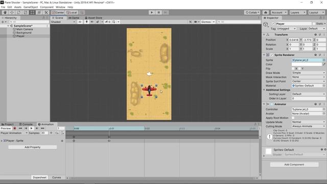Screen dimensions: 327x184
Task: Open scene tools wrench icon in Scene bar
Action: [191, 21]
